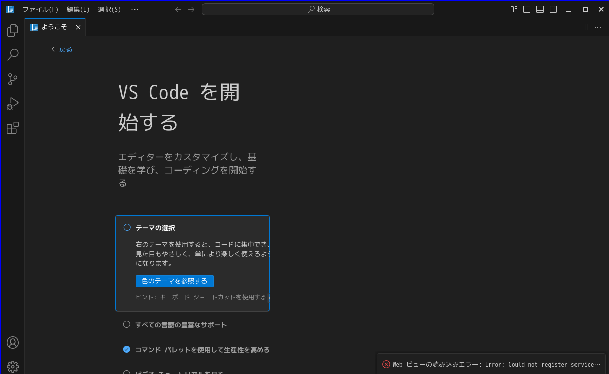Open the 選択(S) menu
The image size is (609, 374).
pos(110,9)
